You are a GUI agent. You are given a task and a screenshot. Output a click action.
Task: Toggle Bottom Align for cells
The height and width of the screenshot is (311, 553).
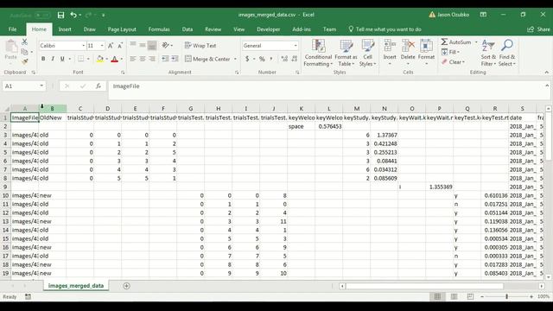point(152,46)
